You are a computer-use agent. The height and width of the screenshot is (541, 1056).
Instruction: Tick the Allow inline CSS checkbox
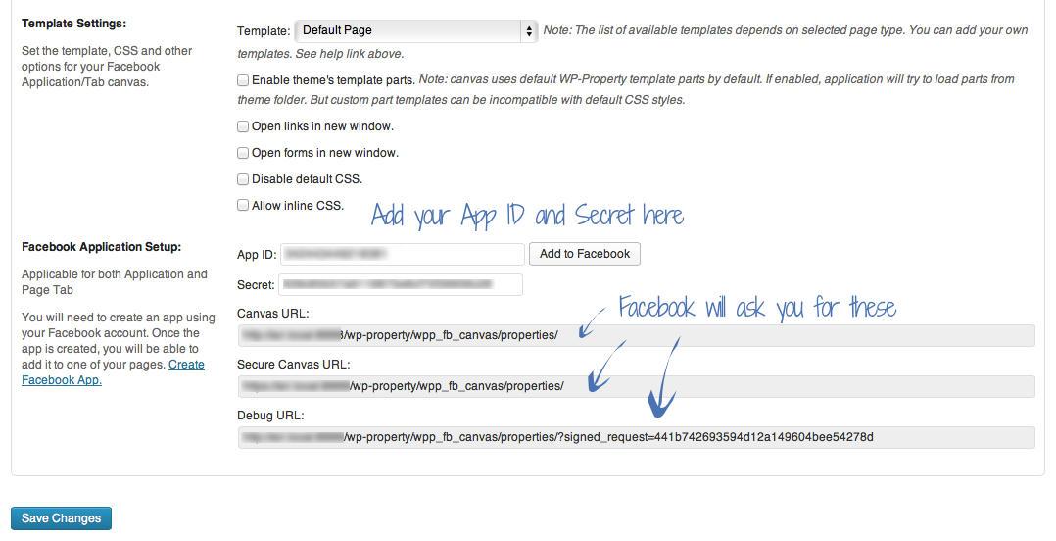tap(243, 206)
